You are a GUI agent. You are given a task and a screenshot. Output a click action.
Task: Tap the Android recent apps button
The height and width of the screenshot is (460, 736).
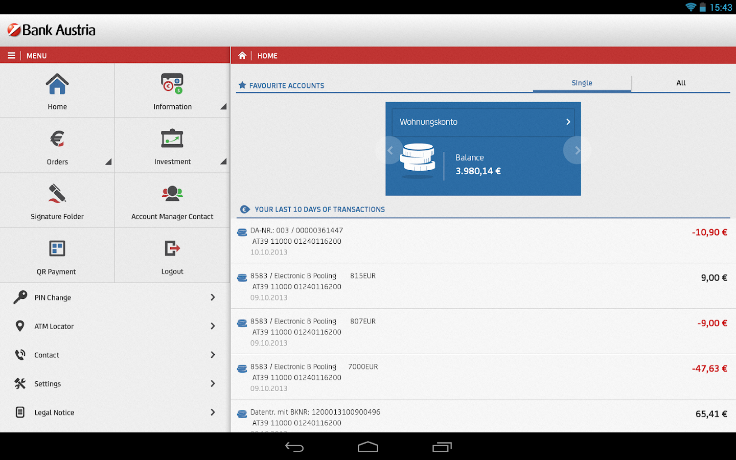click(442, 447)
